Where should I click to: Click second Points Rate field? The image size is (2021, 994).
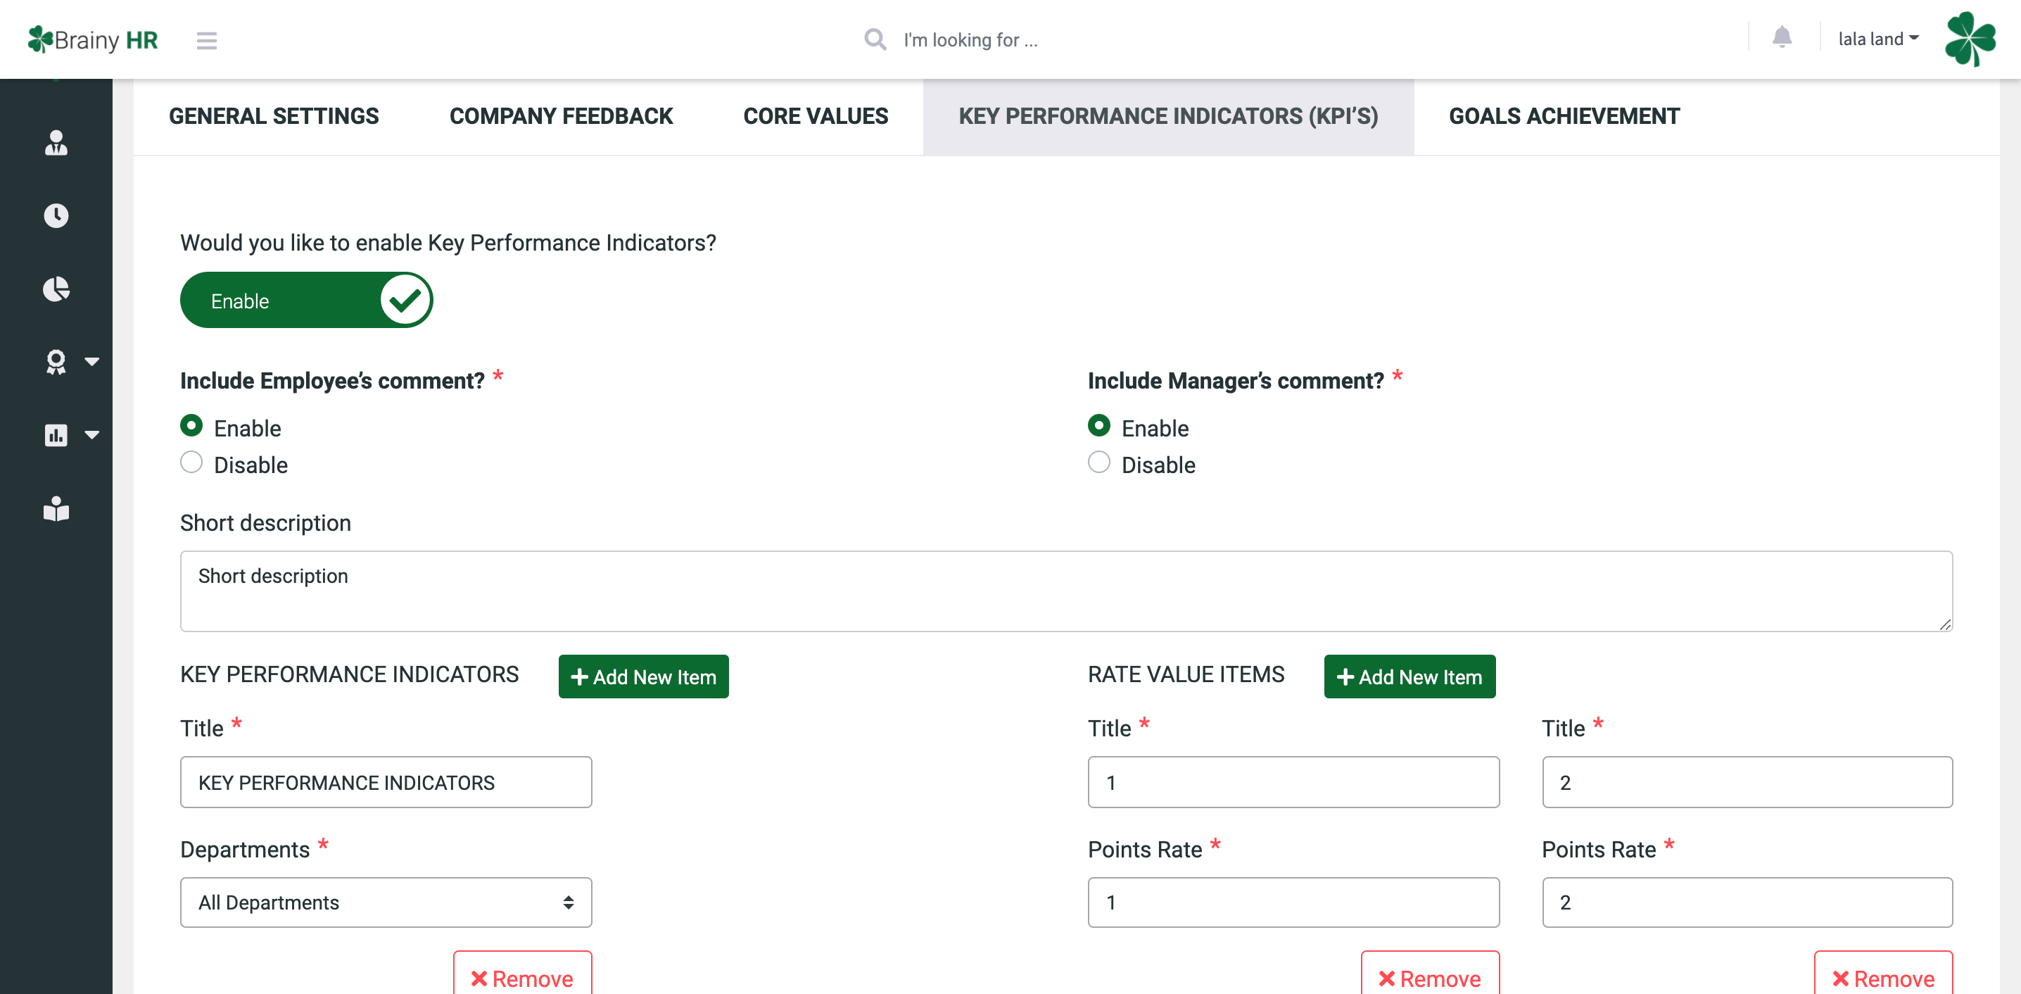(x=1747, y=902)
